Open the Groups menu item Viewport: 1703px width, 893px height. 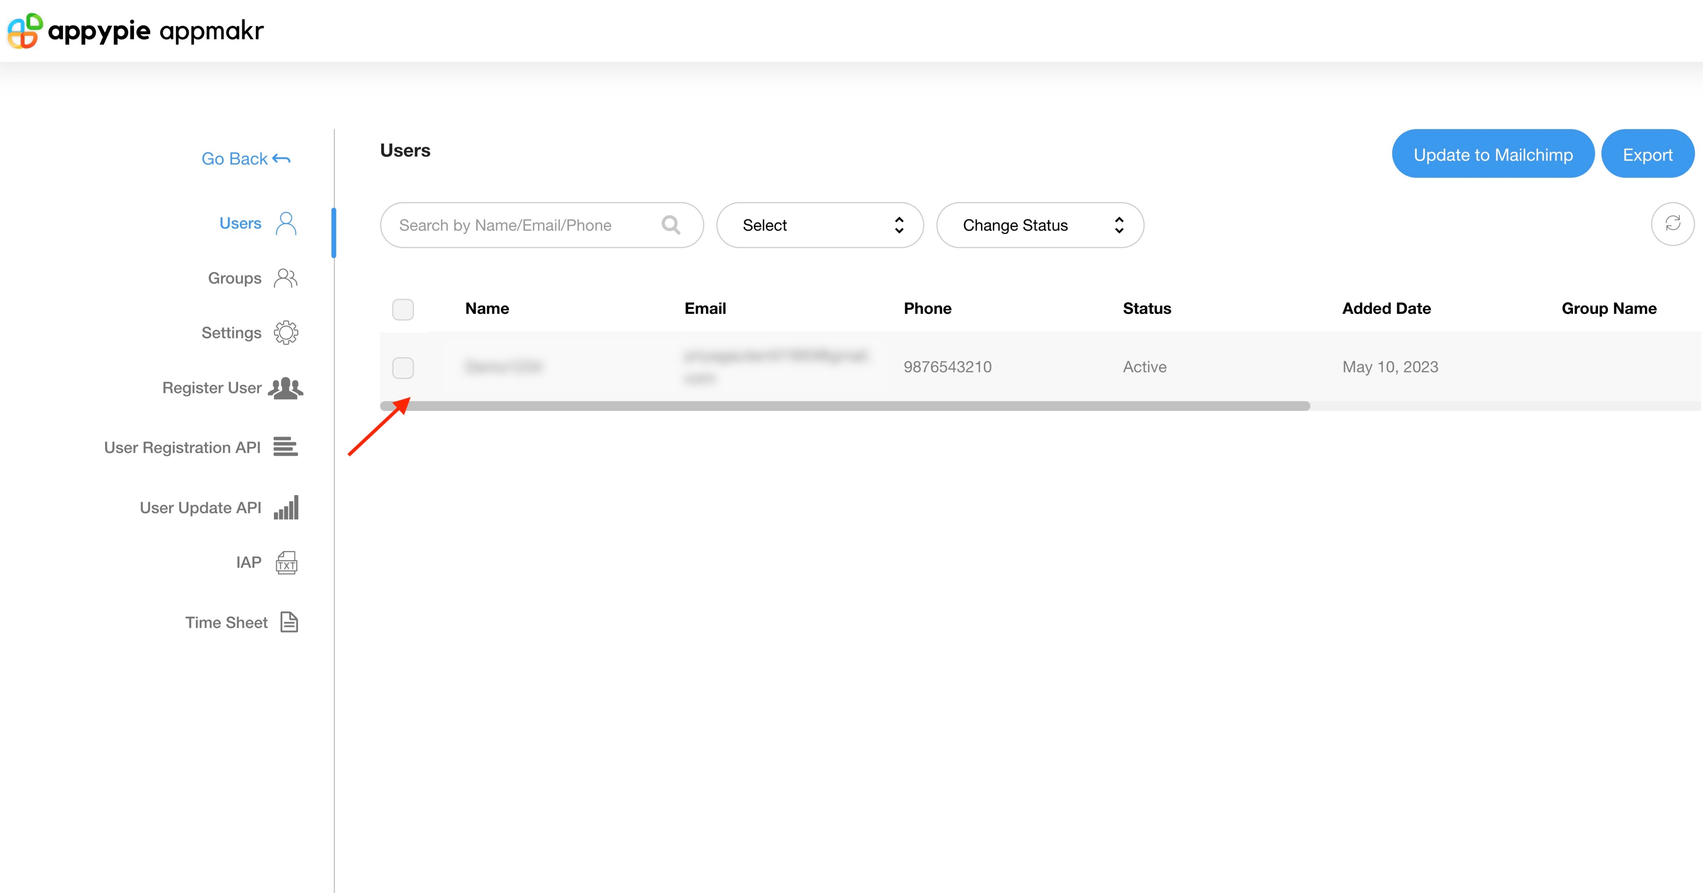[235, 278]
